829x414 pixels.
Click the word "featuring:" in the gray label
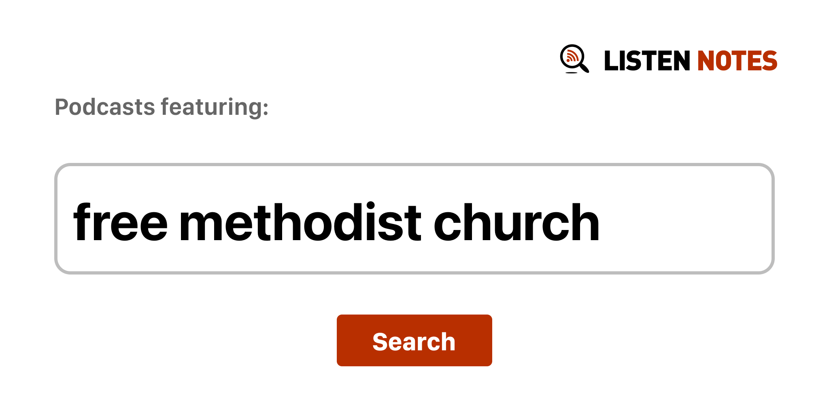pos(215,107)
